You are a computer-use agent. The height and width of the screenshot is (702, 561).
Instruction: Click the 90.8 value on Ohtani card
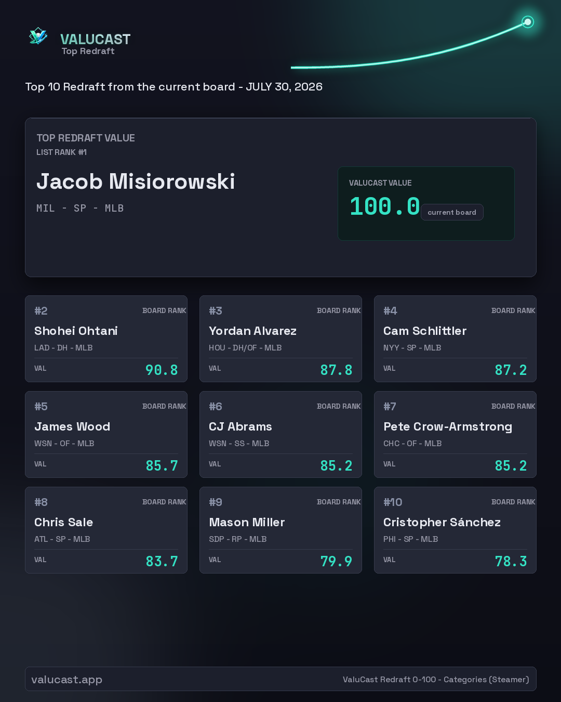[162, 370]
